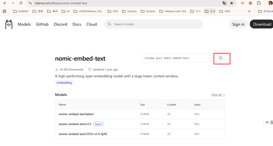Open the vSphere bookmarks folder

pyautogui.click(x=129, y=11)
